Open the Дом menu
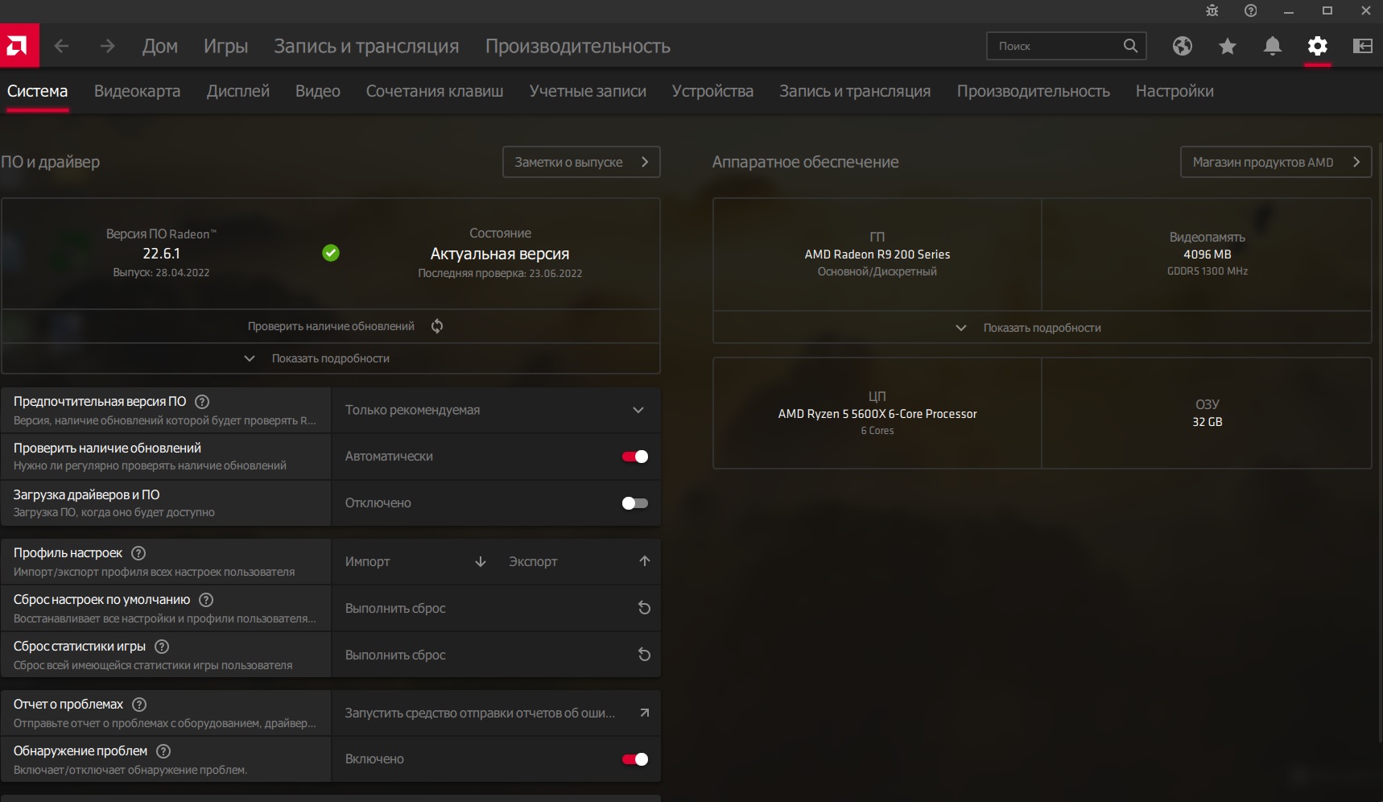 click(x=160, y=46)
